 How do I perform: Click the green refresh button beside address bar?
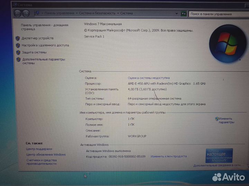pos(184,14)
